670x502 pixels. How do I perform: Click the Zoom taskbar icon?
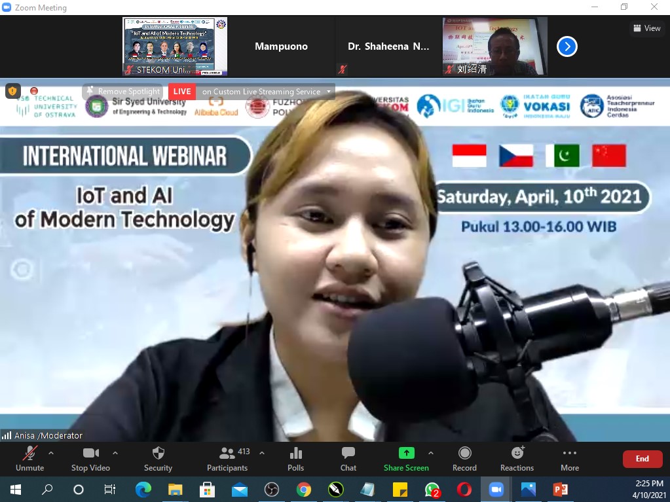pos(496,489)
